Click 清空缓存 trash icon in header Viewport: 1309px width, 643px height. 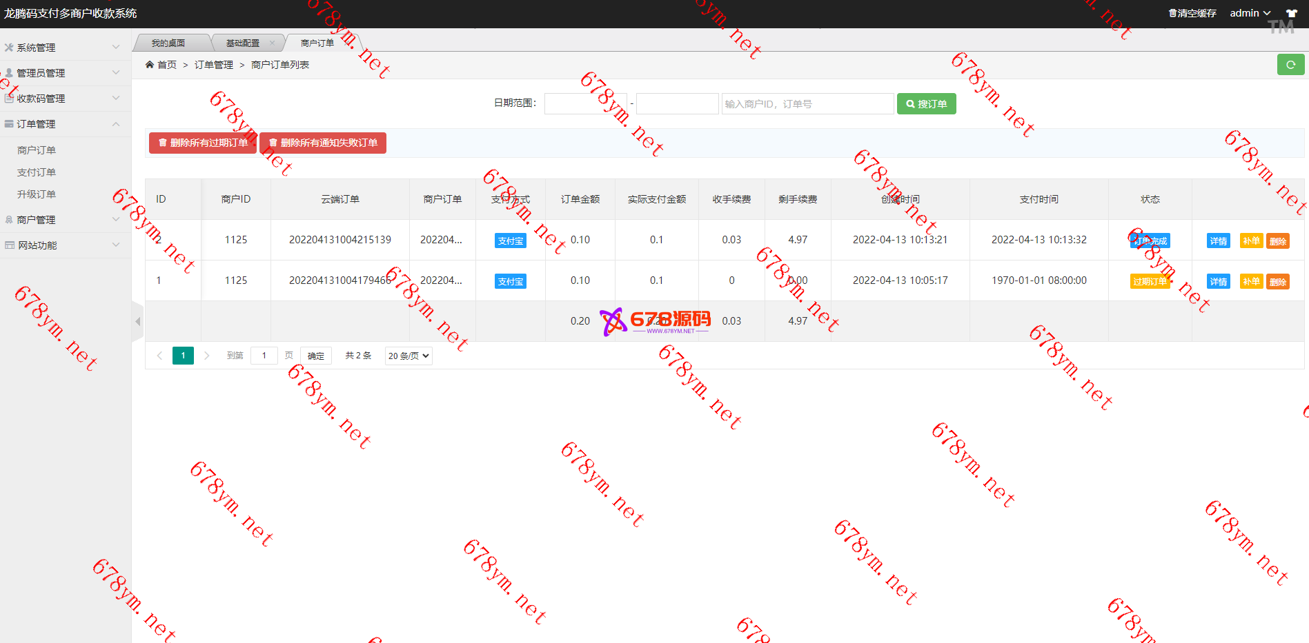pos(1172,13)
